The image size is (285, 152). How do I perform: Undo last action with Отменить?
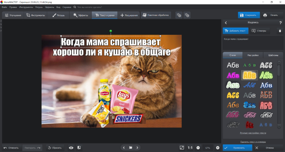coord(11,148)
